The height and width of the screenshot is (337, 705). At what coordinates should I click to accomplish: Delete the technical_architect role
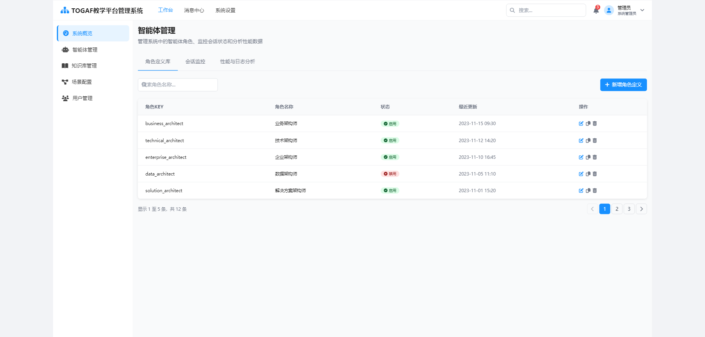click(x=595, y=141)
